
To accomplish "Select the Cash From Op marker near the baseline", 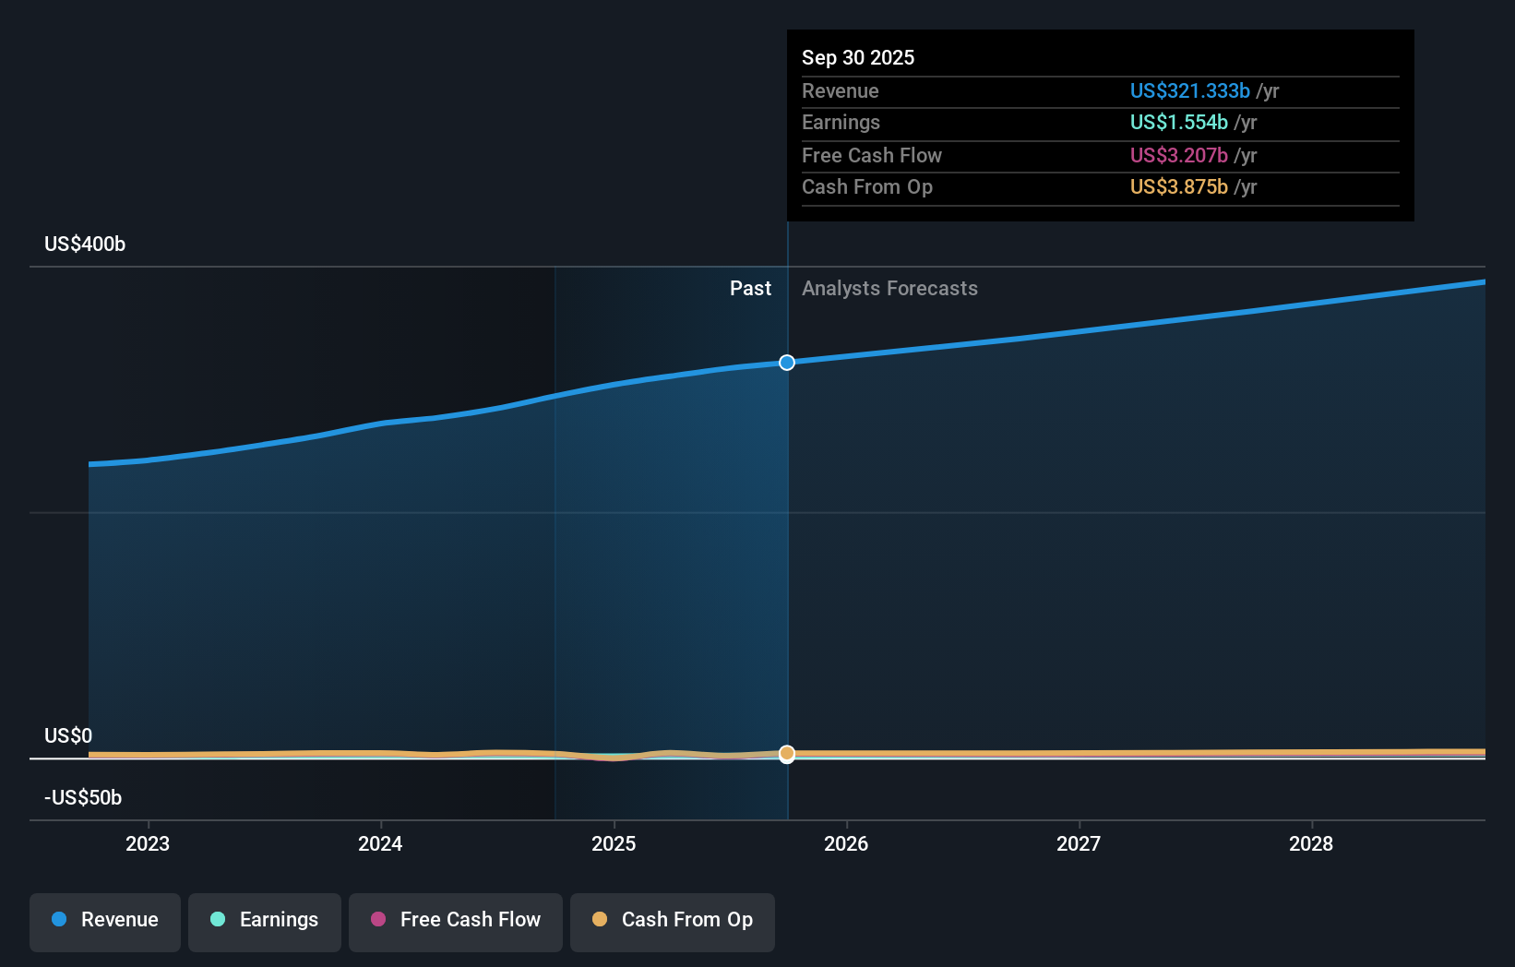I will tap(786, 754).
